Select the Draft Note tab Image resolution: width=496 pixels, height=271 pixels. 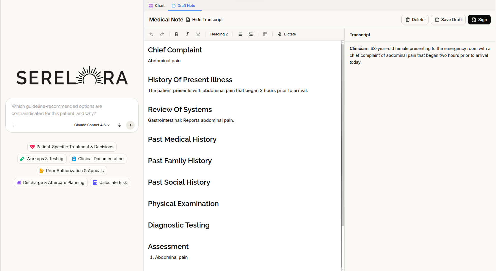click(183, 6)
